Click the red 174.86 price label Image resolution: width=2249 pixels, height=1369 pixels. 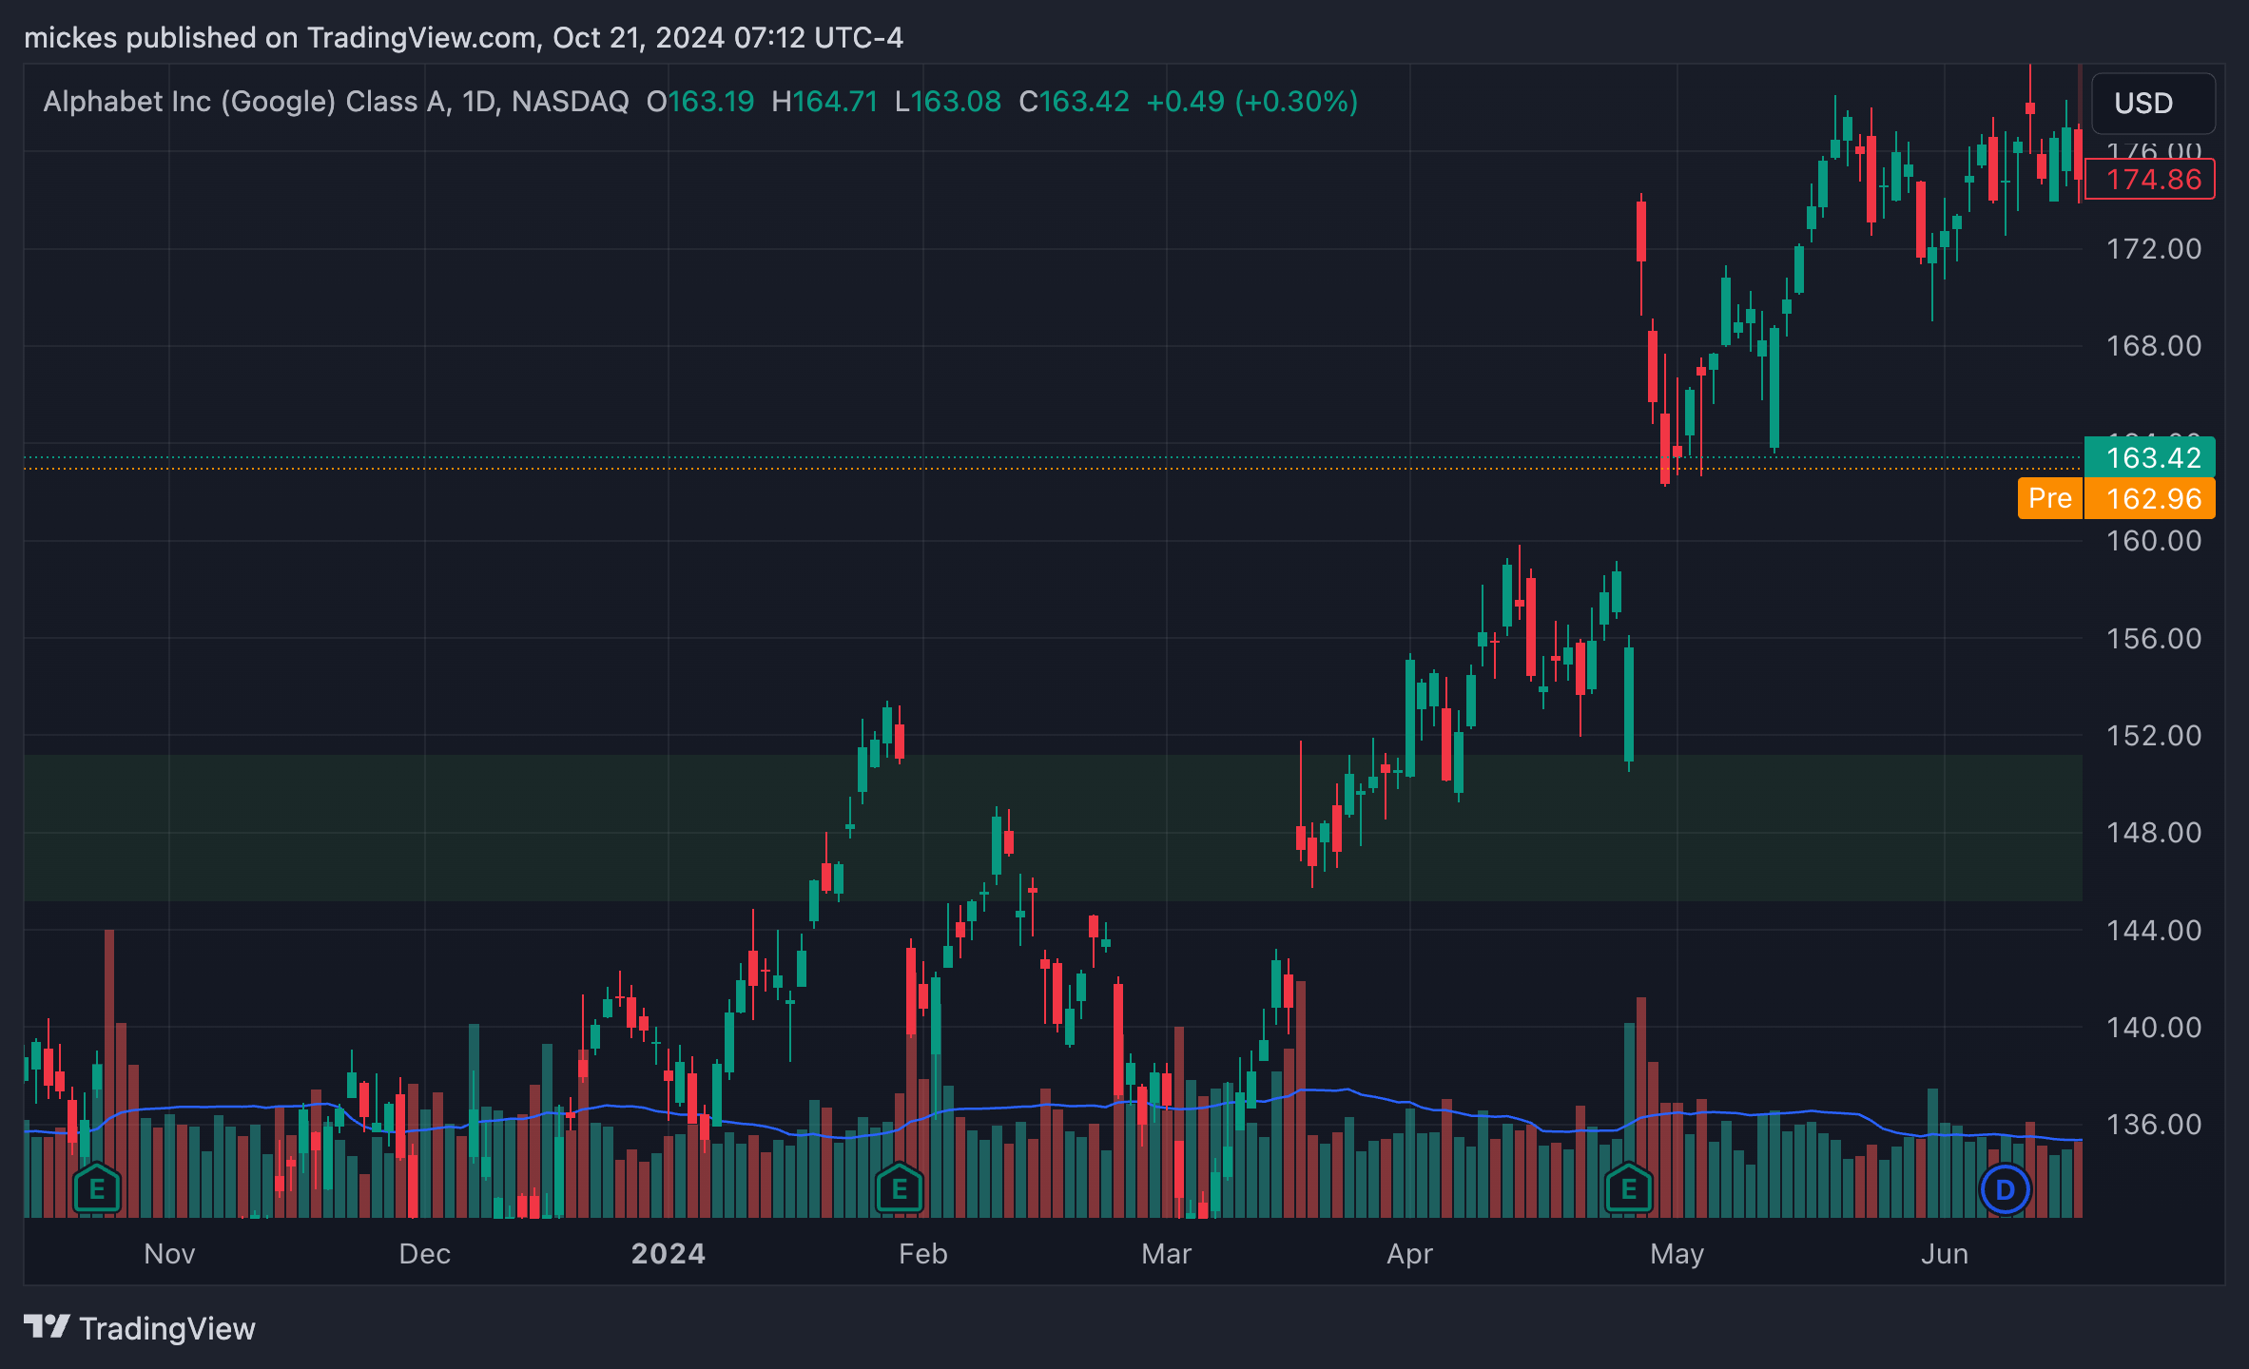click(x=2149, y=179)
